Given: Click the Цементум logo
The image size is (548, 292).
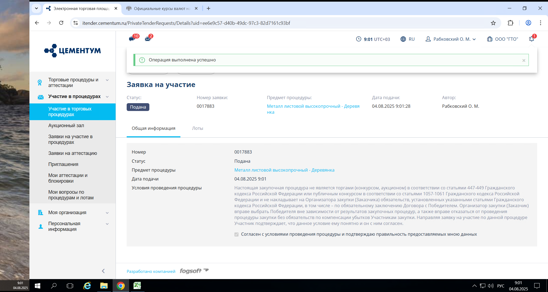Looking at the screenshot, I should [72, 51].
